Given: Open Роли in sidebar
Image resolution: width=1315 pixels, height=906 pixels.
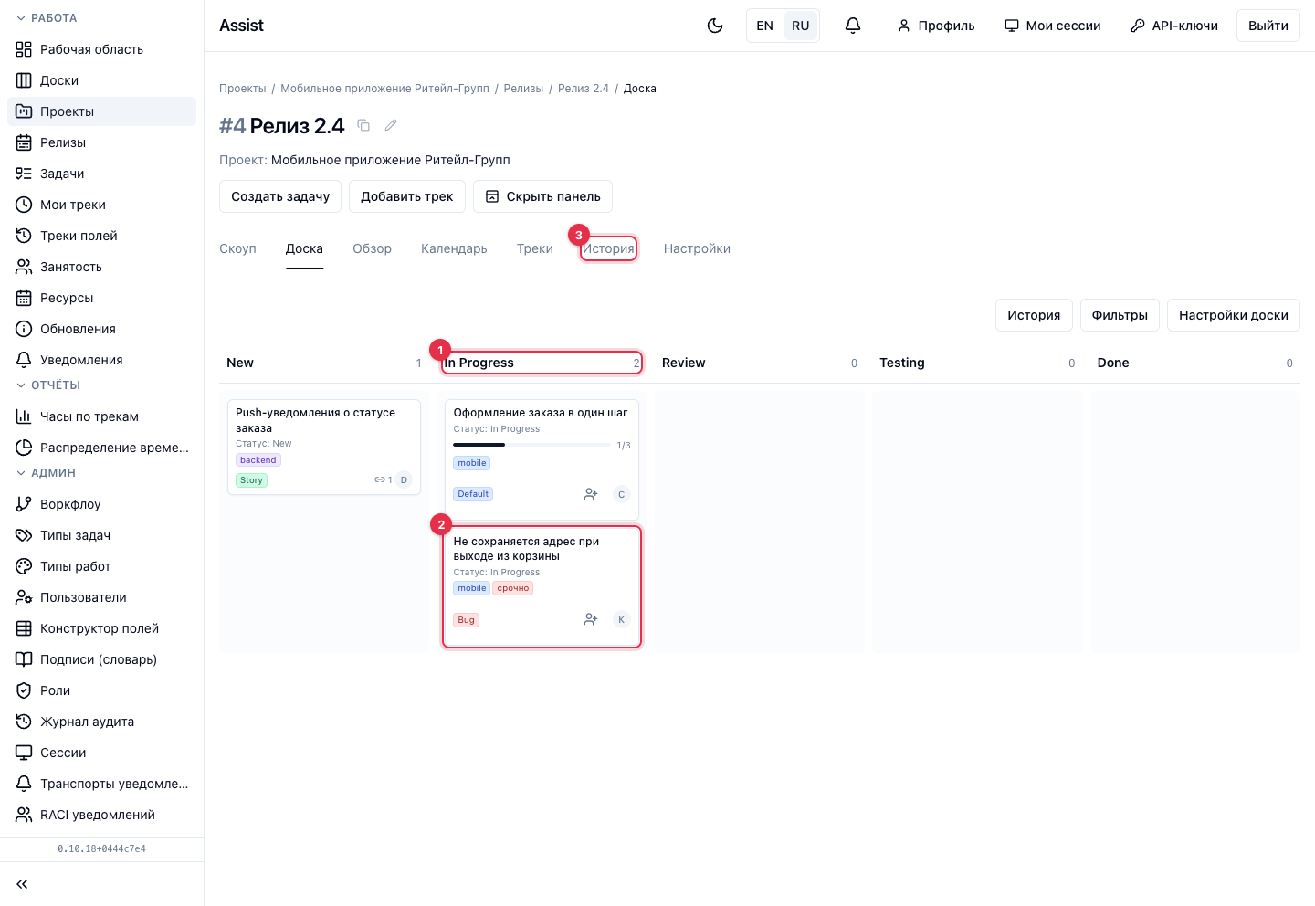Looking at the screenshot, I should pos(102,690).
